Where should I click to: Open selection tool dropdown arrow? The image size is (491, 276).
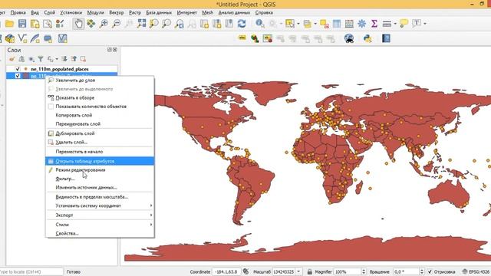(298, 24)
